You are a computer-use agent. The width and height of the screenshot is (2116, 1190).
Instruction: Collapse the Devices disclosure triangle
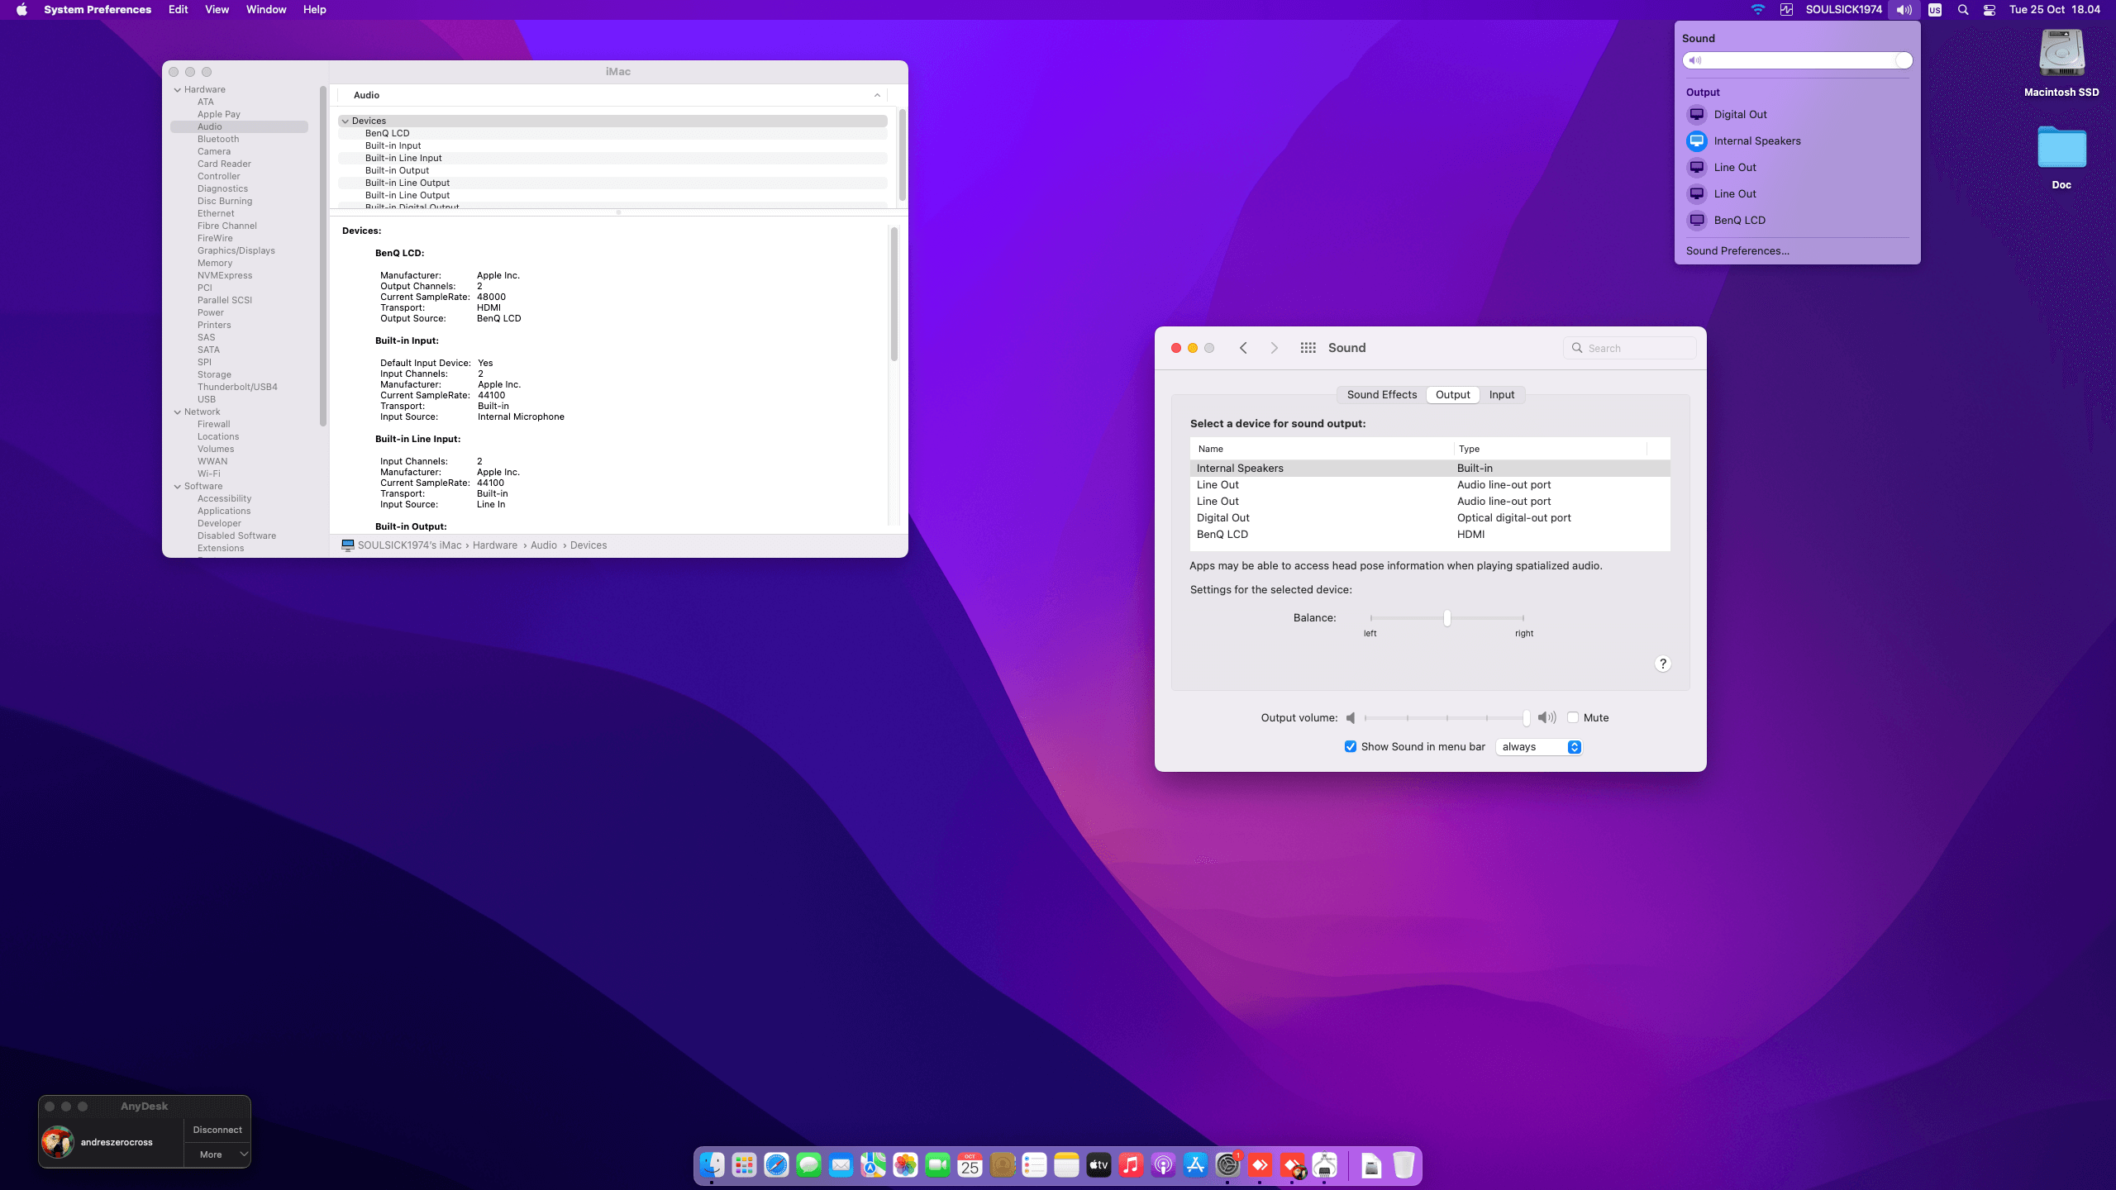[x=346, y=121]
